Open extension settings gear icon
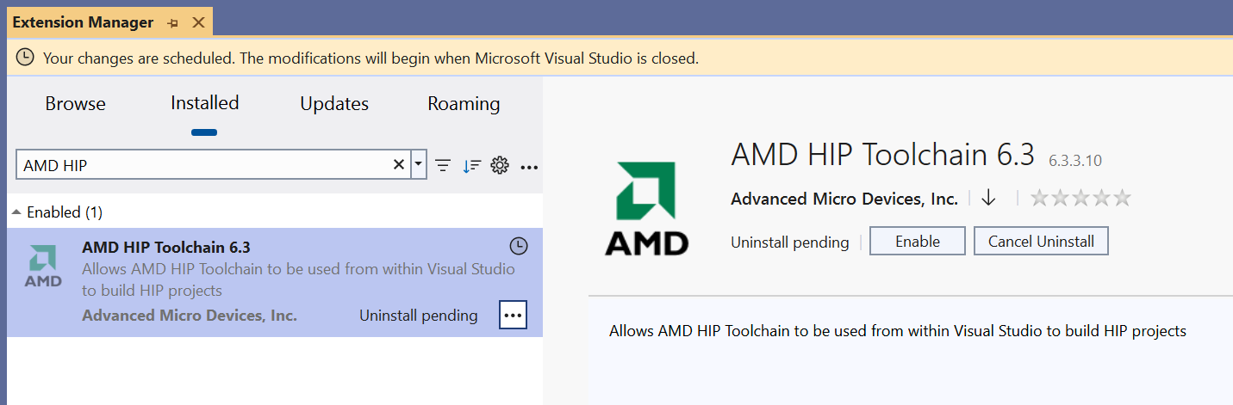This screenshot has width=1233, height=405. pyautogui.click(x=500, y=166)
